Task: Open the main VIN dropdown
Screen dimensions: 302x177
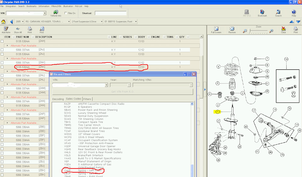Action: 45,13
